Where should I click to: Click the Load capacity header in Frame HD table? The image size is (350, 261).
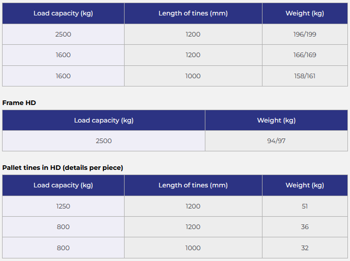tap(103, 120)
